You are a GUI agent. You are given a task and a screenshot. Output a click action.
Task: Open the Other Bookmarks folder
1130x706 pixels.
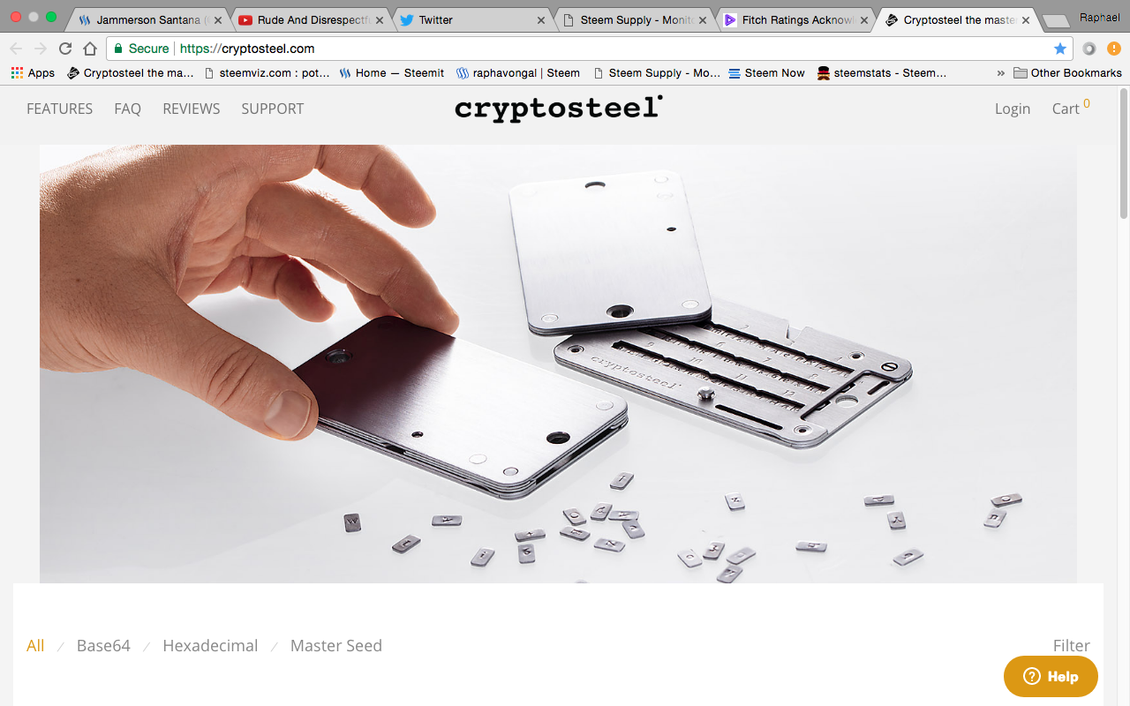[x=1067, y=73]
